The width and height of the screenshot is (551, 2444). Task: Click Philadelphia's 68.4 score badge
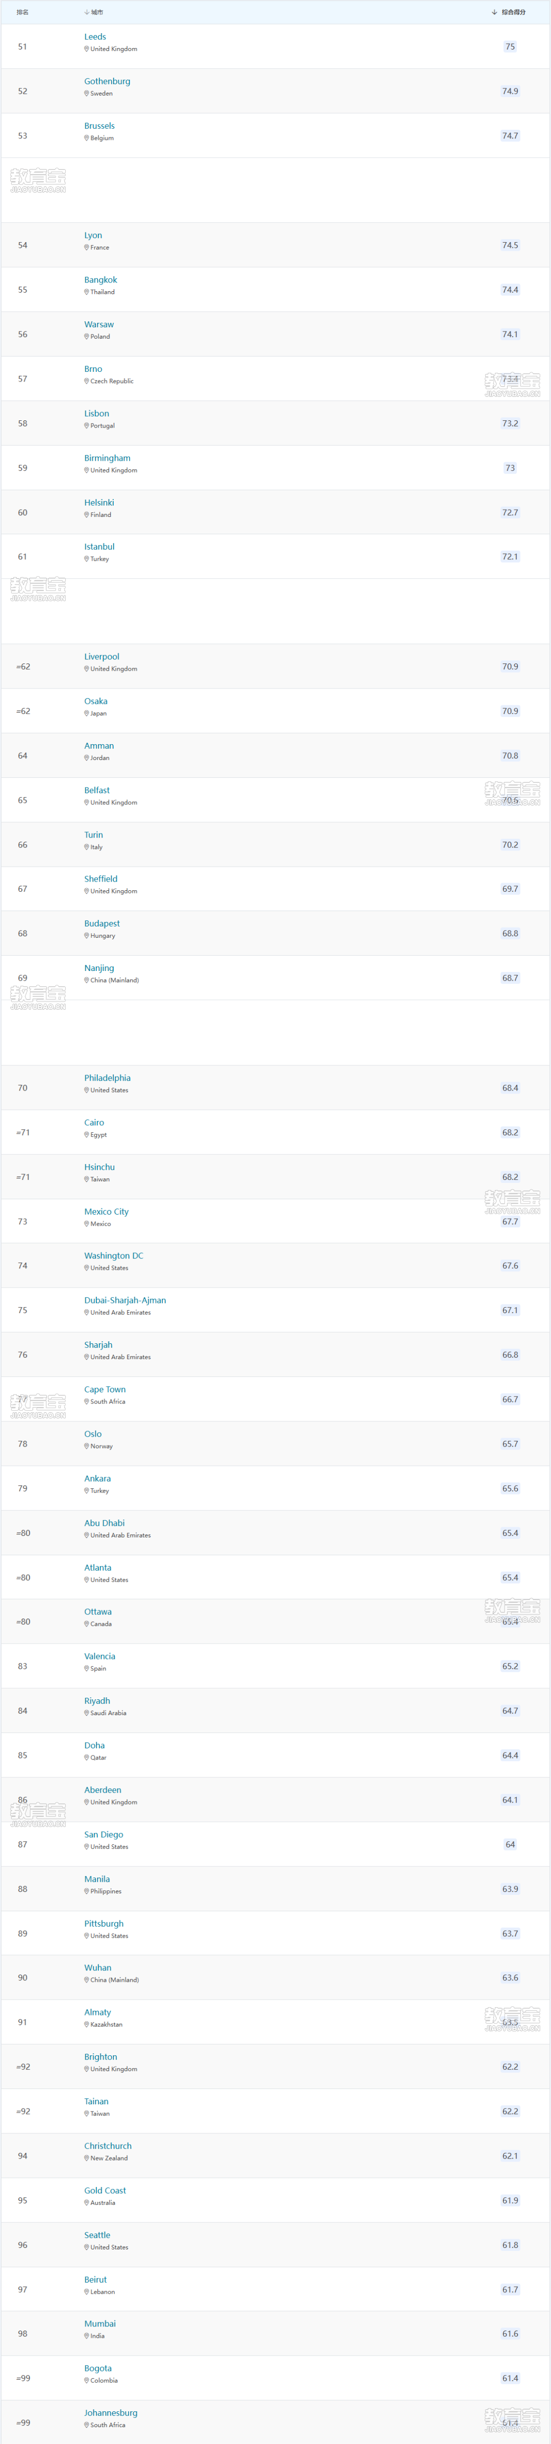point(510,1088)
